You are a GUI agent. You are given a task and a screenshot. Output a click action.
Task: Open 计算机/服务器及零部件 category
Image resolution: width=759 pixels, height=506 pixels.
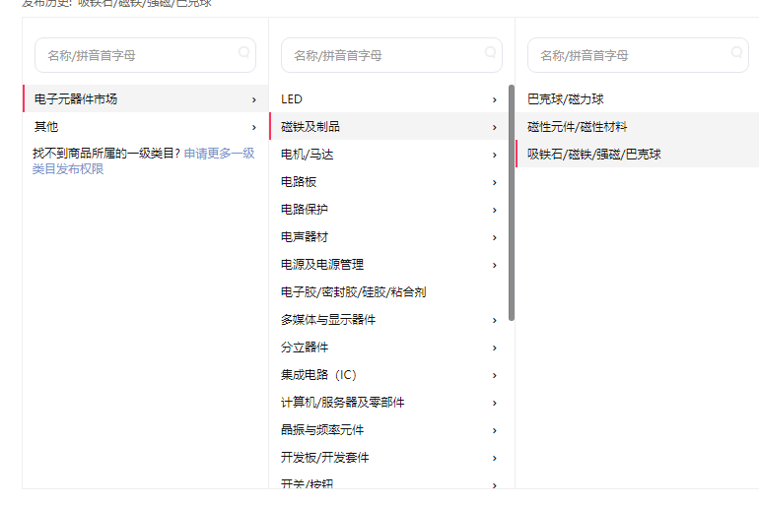click(x=342, y=403)
